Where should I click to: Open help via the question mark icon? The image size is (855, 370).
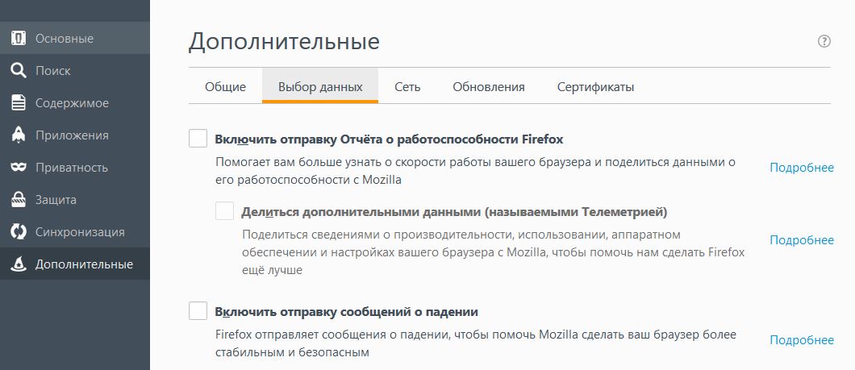pos(824,41)
